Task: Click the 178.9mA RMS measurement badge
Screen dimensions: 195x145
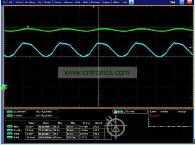Action: (x=9, y=138)
